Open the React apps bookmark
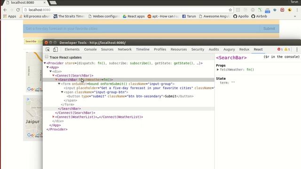Screen dimensions: 301x169 tap(134, 16)
